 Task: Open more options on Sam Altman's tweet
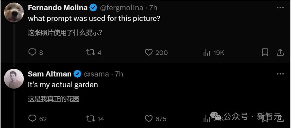pos(280,74)
